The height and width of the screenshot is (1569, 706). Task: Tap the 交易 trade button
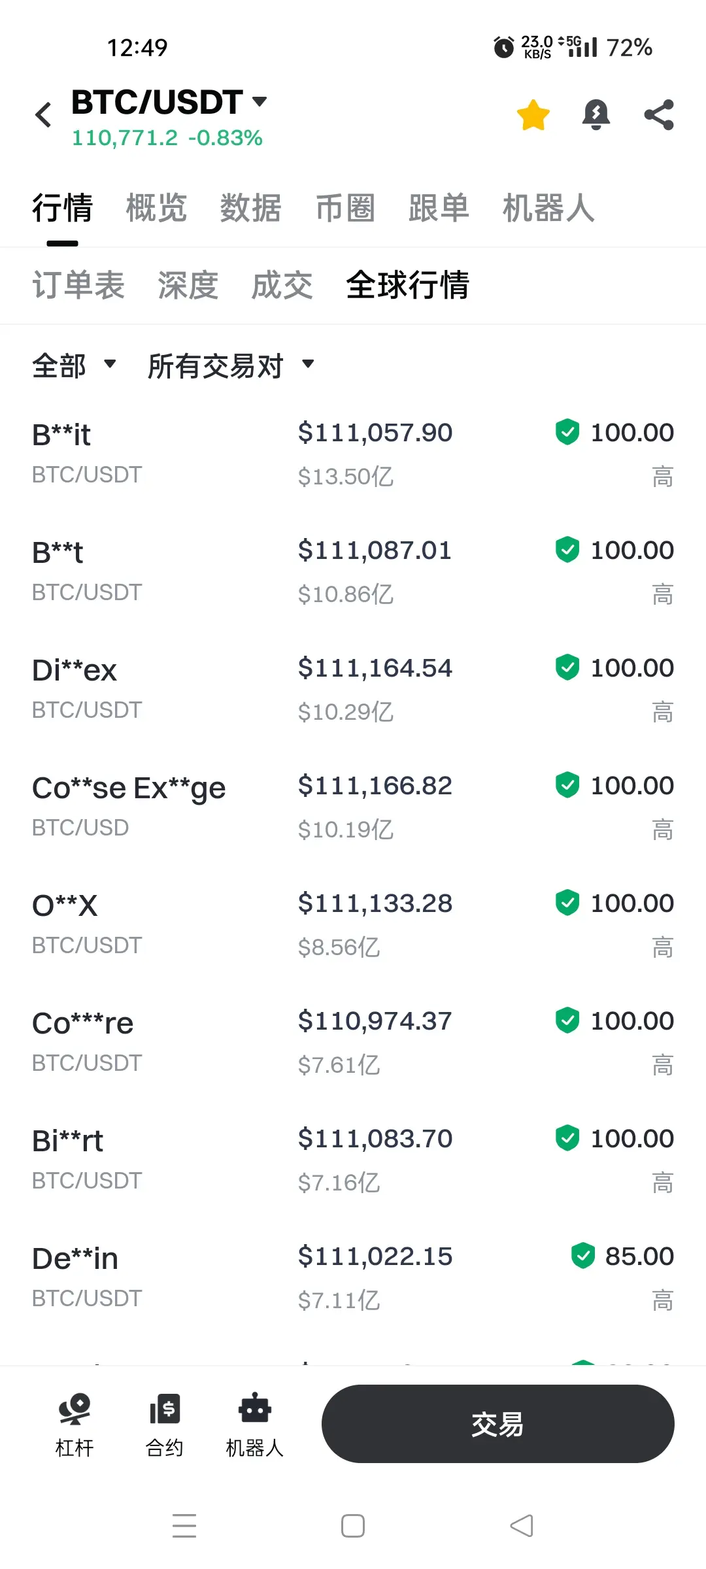click(498, 1424)
